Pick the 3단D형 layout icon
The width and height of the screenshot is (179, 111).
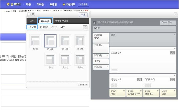(x=80, y=59)
